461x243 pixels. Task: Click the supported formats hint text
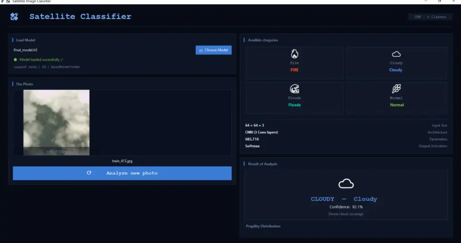(x=47, y=67)
